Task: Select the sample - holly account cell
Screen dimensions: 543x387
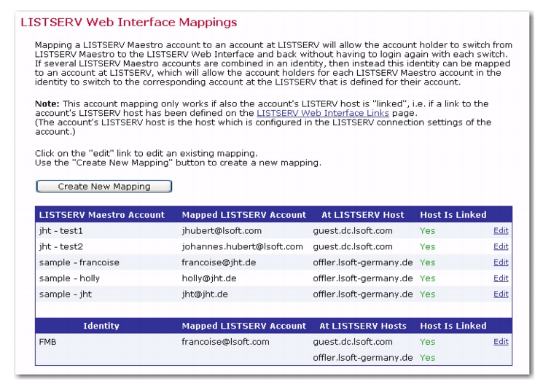Action: 69,278
